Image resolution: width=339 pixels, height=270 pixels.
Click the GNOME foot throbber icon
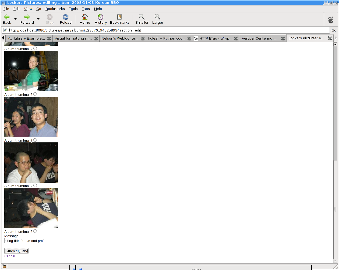pos(331,20)
